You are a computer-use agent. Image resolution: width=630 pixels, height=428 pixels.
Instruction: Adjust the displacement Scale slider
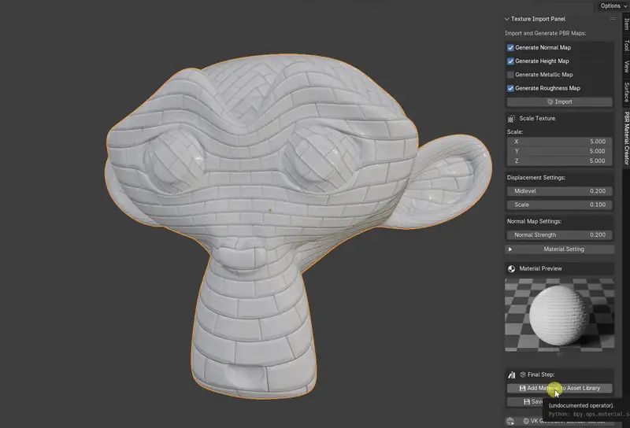[x=559, y=205]
